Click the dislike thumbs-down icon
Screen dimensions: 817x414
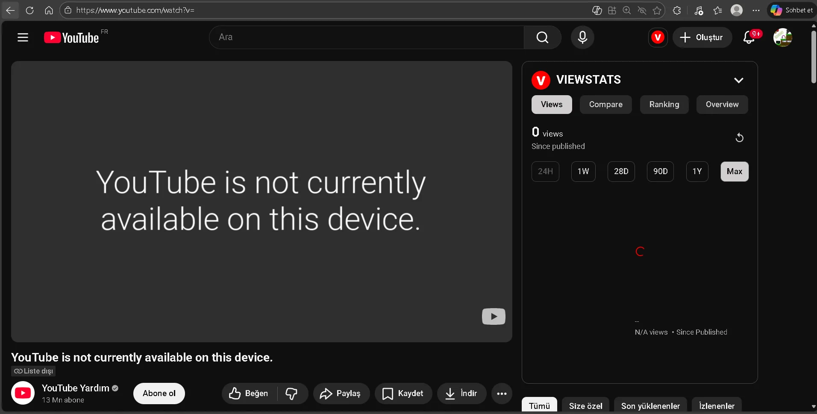coord(292,394)
